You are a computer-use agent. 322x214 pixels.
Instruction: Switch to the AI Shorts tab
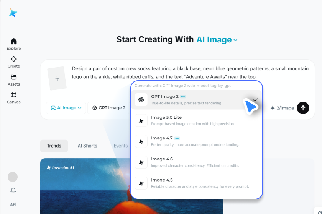pyautogui.click(x=87, y=146)
